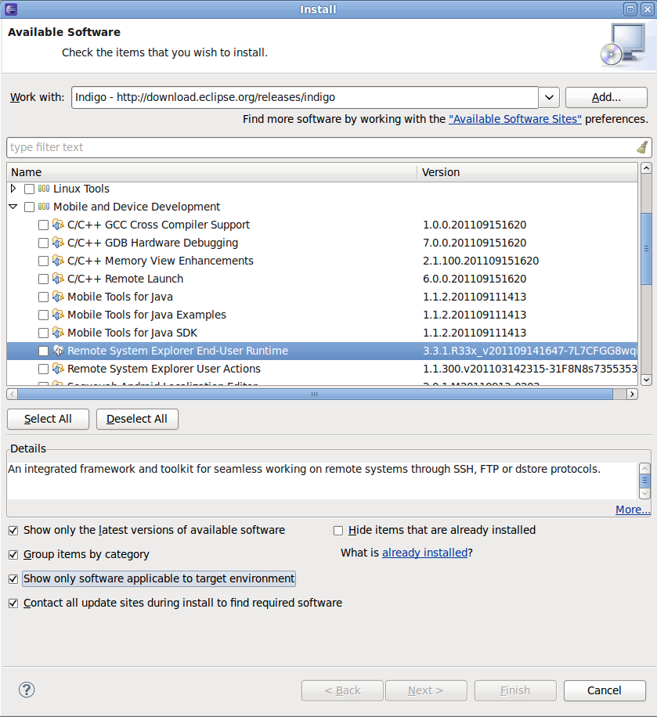The image size is (657, 717).
Task: Click the software list vertical scrollbar thumb
Action: click(646, 249)
